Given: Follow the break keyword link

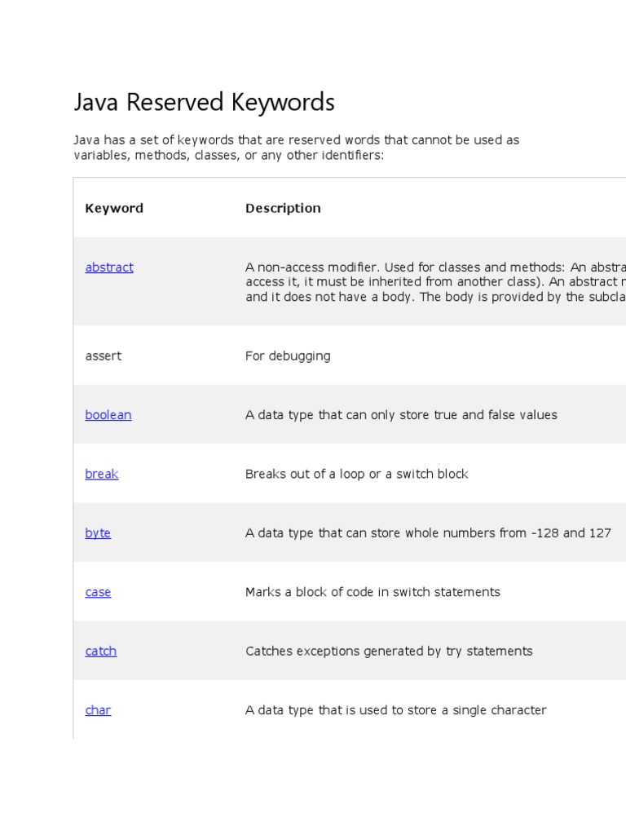Looking at the screenshot, I should 101,474.
